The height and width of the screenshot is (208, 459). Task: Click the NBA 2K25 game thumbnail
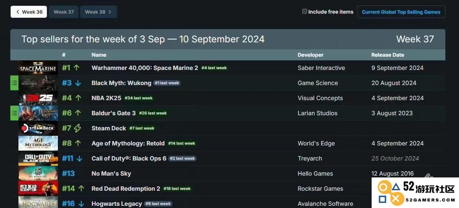tap(38, 98)
